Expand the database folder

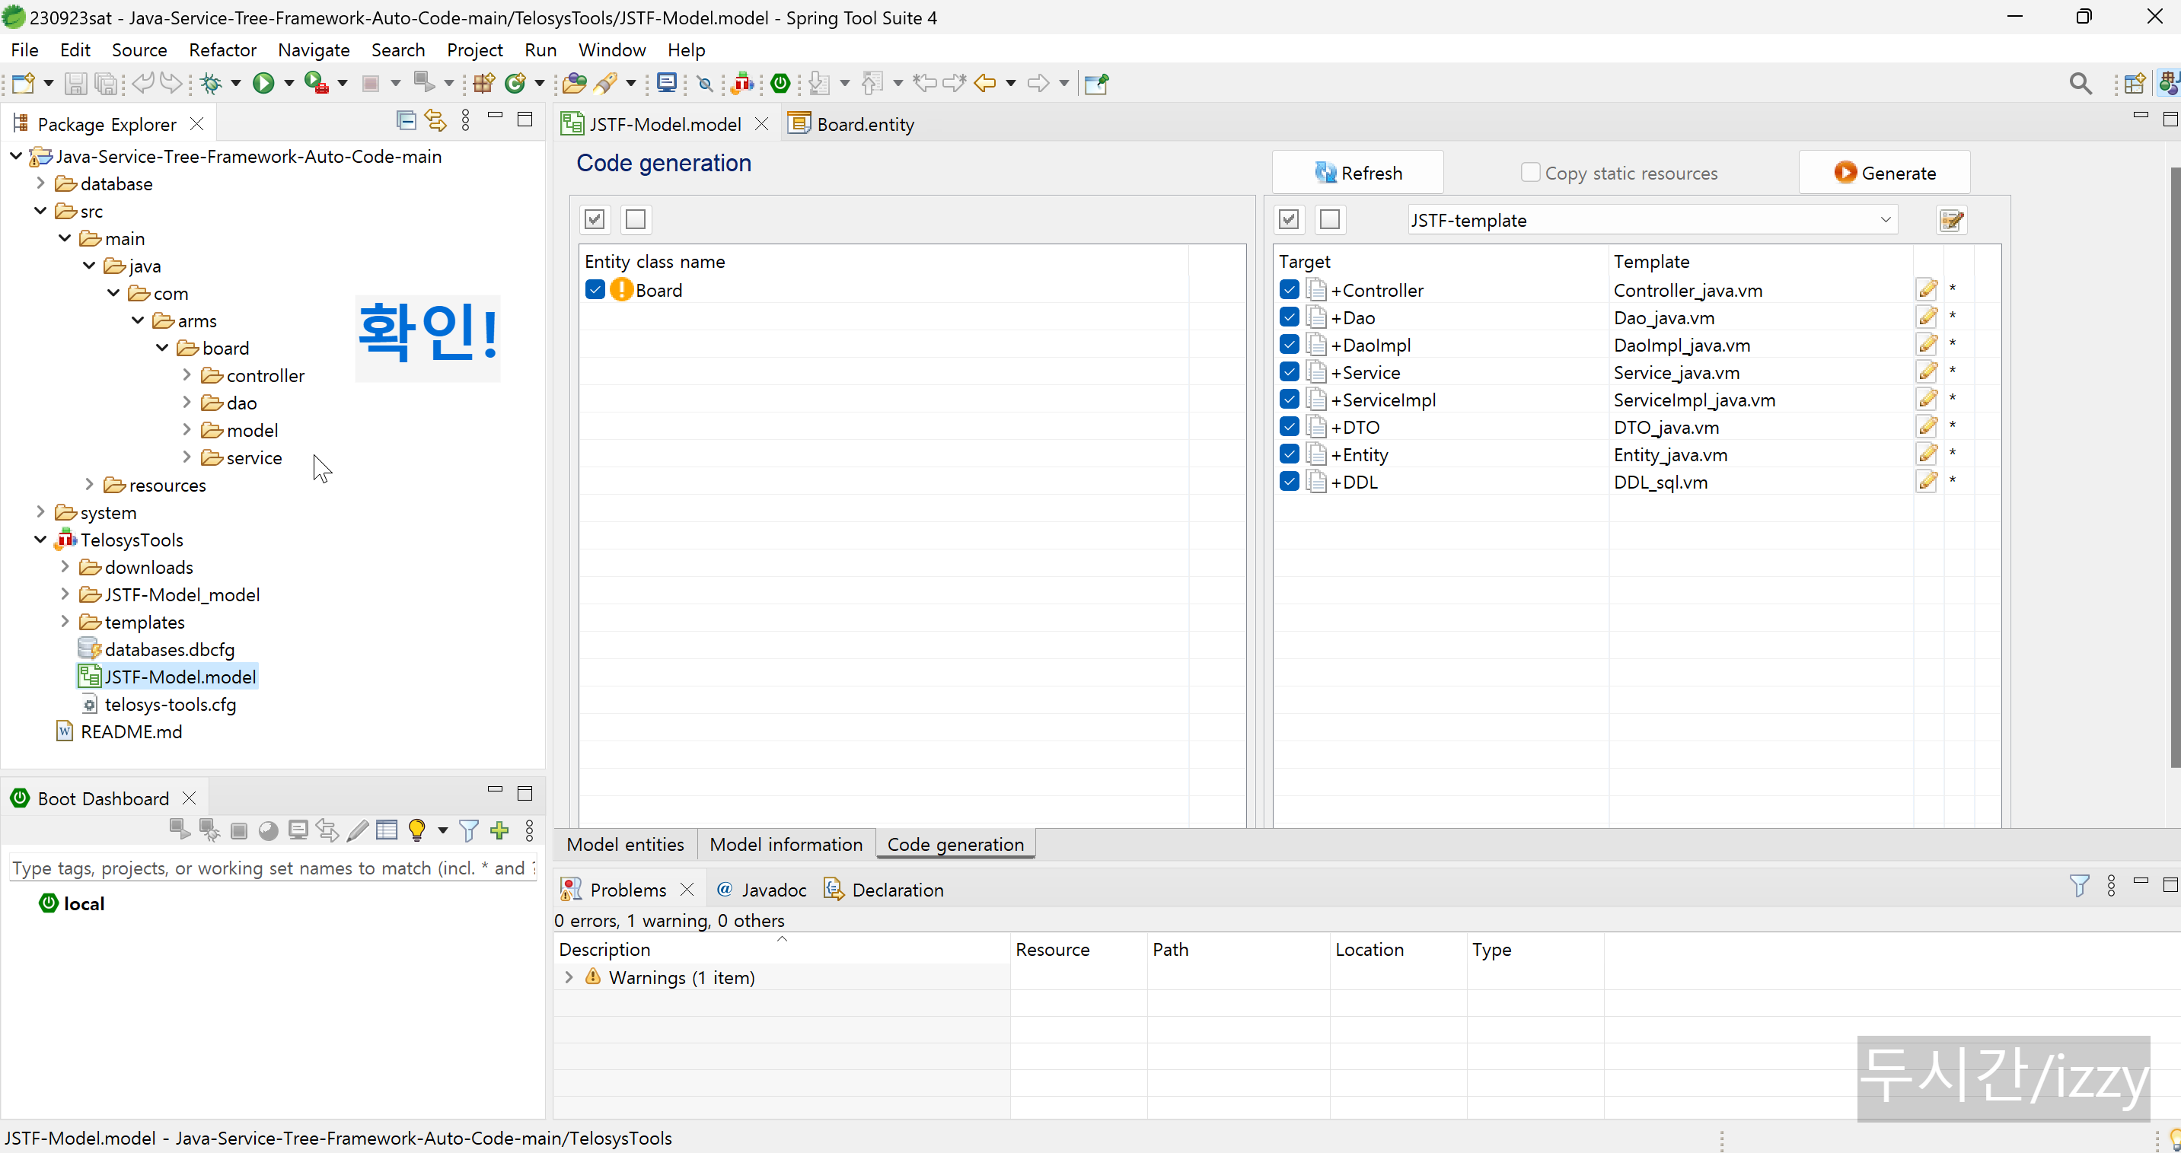click(x=40, y=183)
